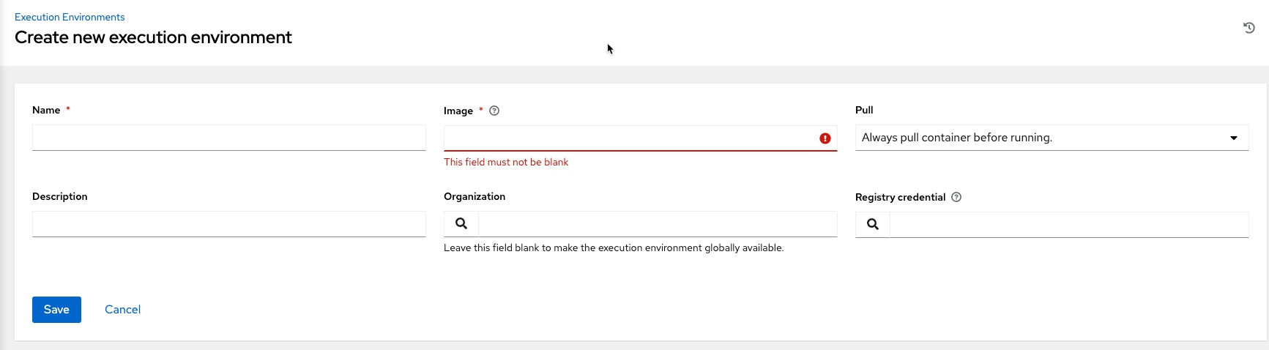Show the Registry credential help tooltip icon
1269x350 pixels.
click(x=956, y=197)
